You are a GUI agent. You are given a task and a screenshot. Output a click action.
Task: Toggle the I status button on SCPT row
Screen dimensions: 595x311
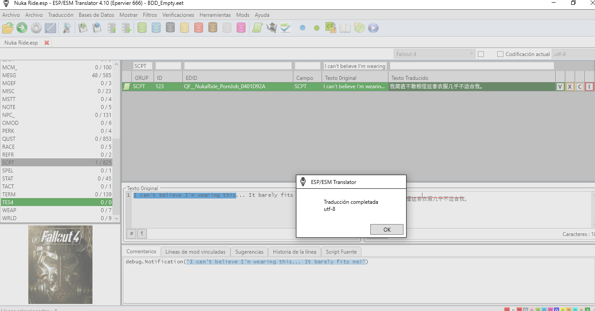click(589, 87)
